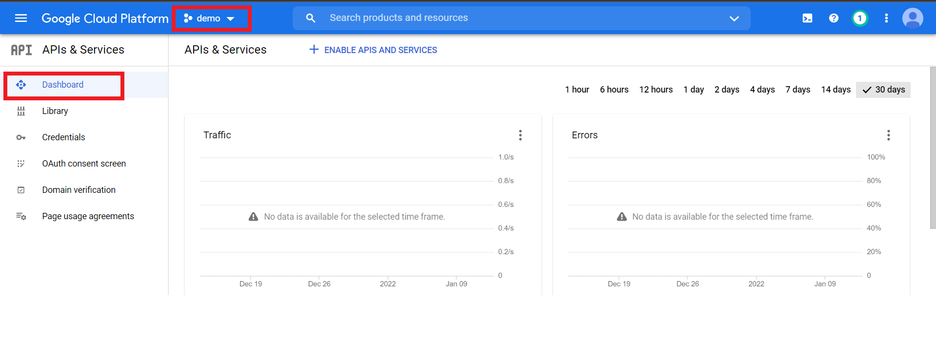Select the 30 days time range
This screenshot has height=339, width=936.
pyautogui.click(x=883, y=90)
